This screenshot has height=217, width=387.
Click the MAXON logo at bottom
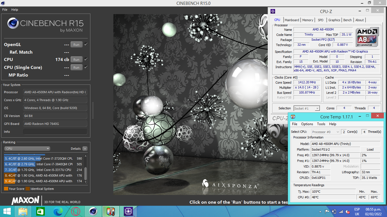(25, 201)
